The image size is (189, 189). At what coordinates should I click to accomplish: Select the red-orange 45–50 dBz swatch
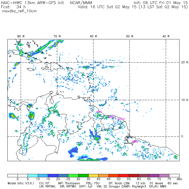[x=114, y=175]
